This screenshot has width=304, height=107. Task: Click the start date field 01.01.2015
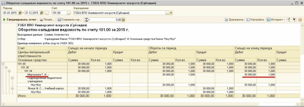tap(11, 13)
